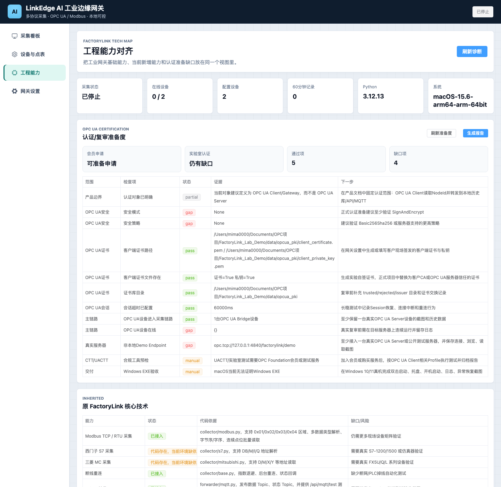Screen dimensions: 501x487
Task: Click the AI logo icon in header
Action: [x=15, y=11]
